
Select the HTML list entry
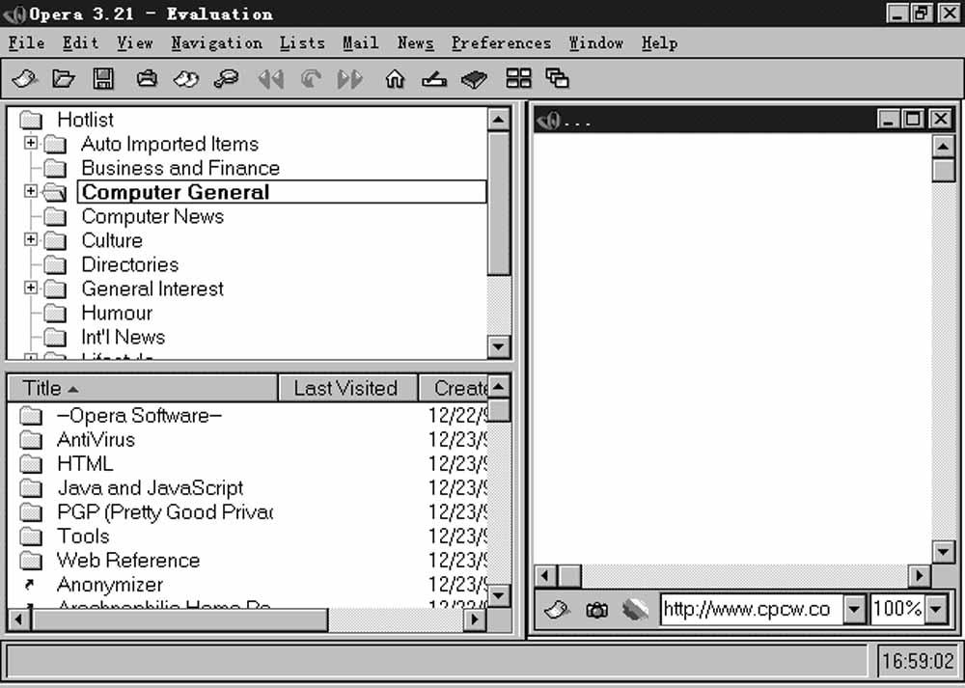[x=85, y=464]
